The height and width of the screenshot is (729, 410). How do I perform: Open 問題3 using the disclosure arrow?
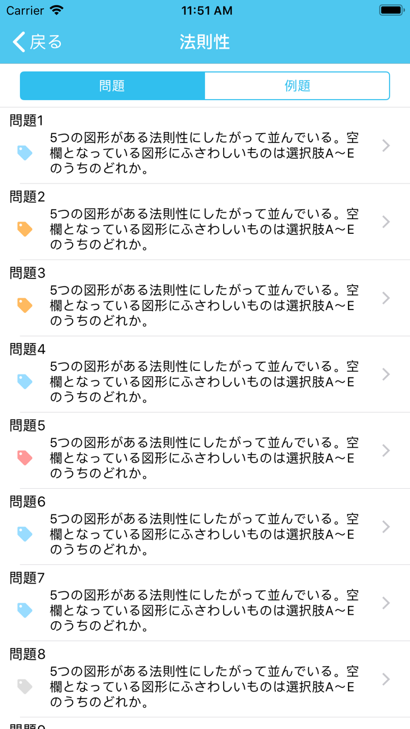coord(385,298)
